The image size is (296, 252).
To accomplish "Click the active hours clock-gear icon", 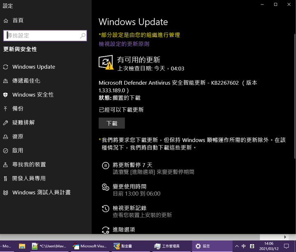I will (106, 187).
